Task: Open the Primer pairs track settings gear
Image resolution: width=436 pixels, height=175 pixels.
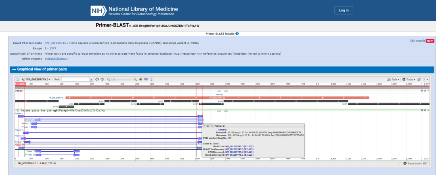Action: (425, 110)
